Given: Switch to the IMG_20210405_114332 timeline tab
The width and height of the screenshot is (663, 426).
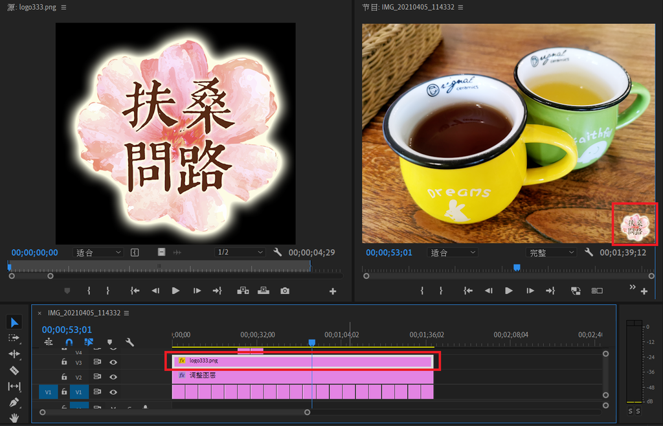Looking at the screenshot, I should coord(84,311).
